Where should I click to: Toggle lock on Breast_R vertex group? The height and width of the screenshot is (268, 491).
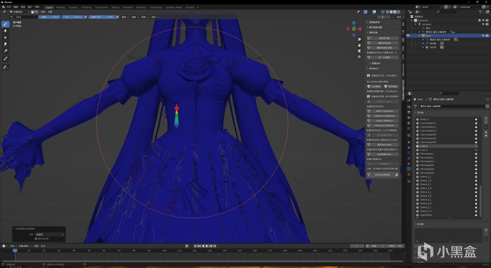point(476,119)
